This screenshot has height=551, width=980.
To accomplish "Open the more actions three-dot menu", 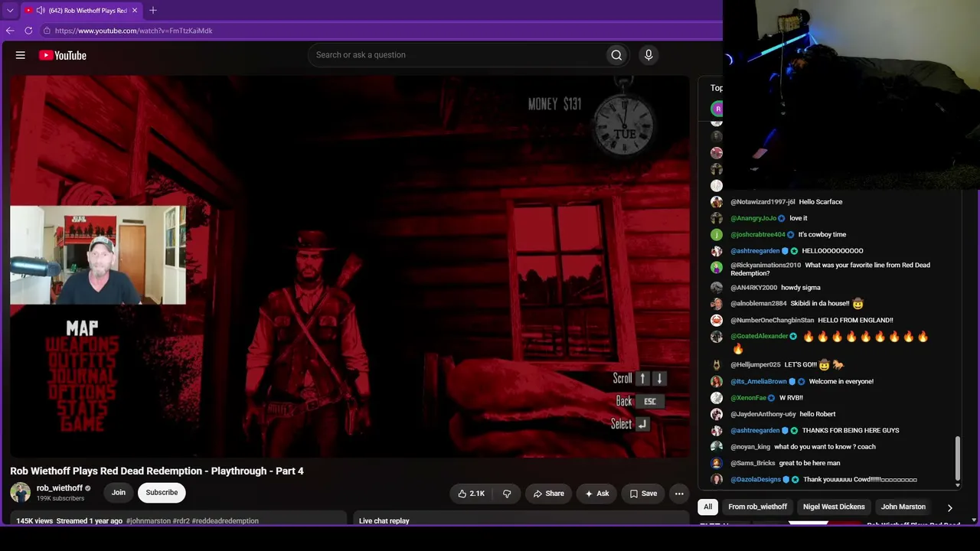I will pos(679,494).
